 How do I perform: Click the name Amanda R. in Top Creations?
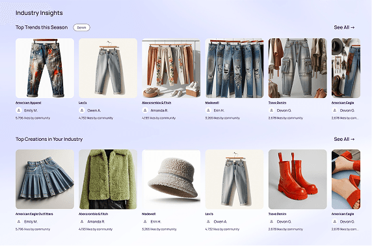pyautogui.click(x=96, y=221)
